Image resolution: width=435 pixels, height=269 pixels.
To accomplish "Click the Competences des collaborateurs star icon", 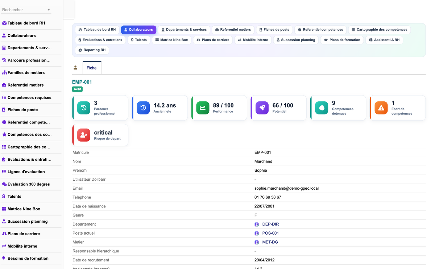I will 4,135.
